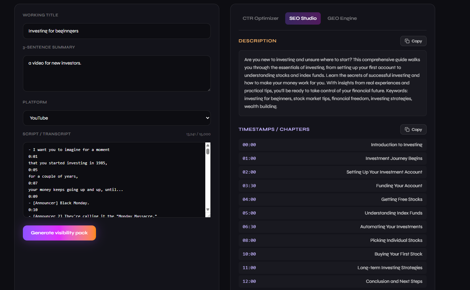Click the transcript textarea resize handle
The width and height of the screenshot is (470, 290).
click(x=208, y=215)
